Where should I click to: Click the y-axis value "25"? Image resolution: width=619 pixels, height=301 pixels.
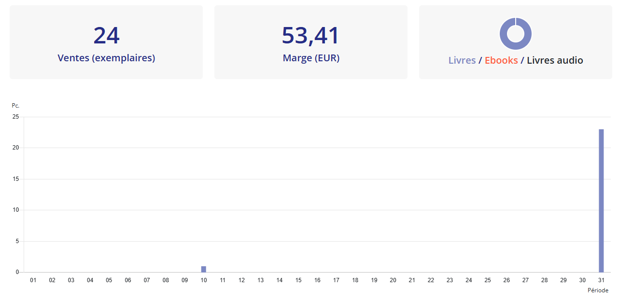pyautogui.click(x=15, y=117)
